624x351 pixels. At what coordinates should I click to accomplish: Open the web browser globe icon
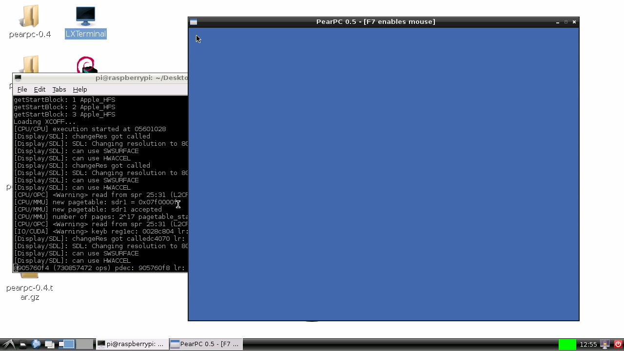(36, 345)
